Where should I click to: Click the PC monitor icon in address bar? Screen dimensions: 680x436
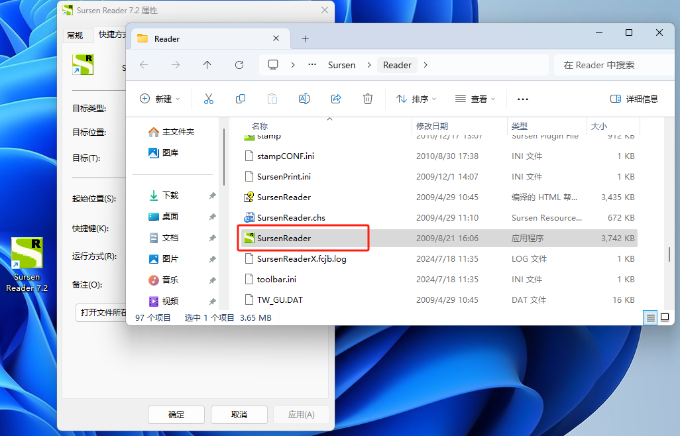273,65
